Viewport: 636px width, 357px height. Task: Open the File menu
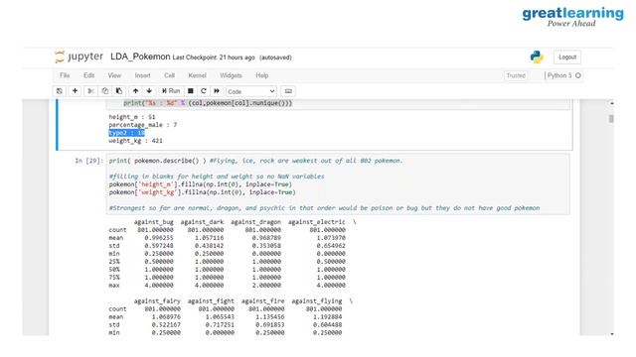click(65, 75)
